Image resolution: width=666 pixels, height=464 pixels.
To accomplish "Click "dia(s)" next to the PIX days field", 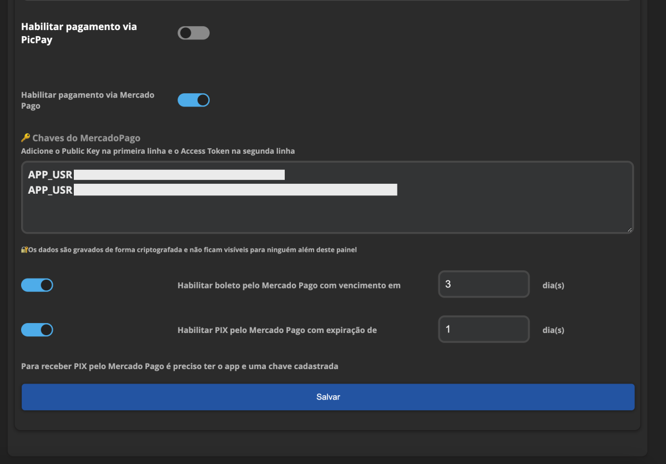I will (x=553, y=330).
